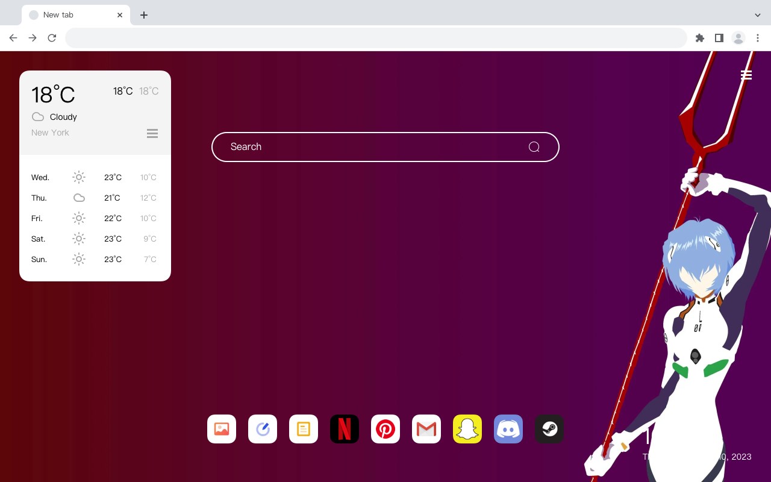Launch the Netflix shortcut
Image resolution: width=771 pixels, height=482 pixels.
click(x=345, y=429)
